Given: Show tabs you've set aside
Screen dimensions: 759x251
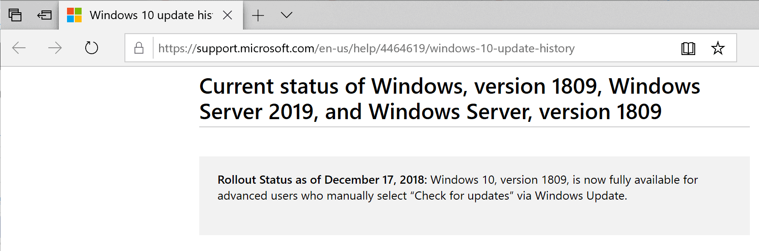Looking at the screenshot, I should tap(15, 15).
